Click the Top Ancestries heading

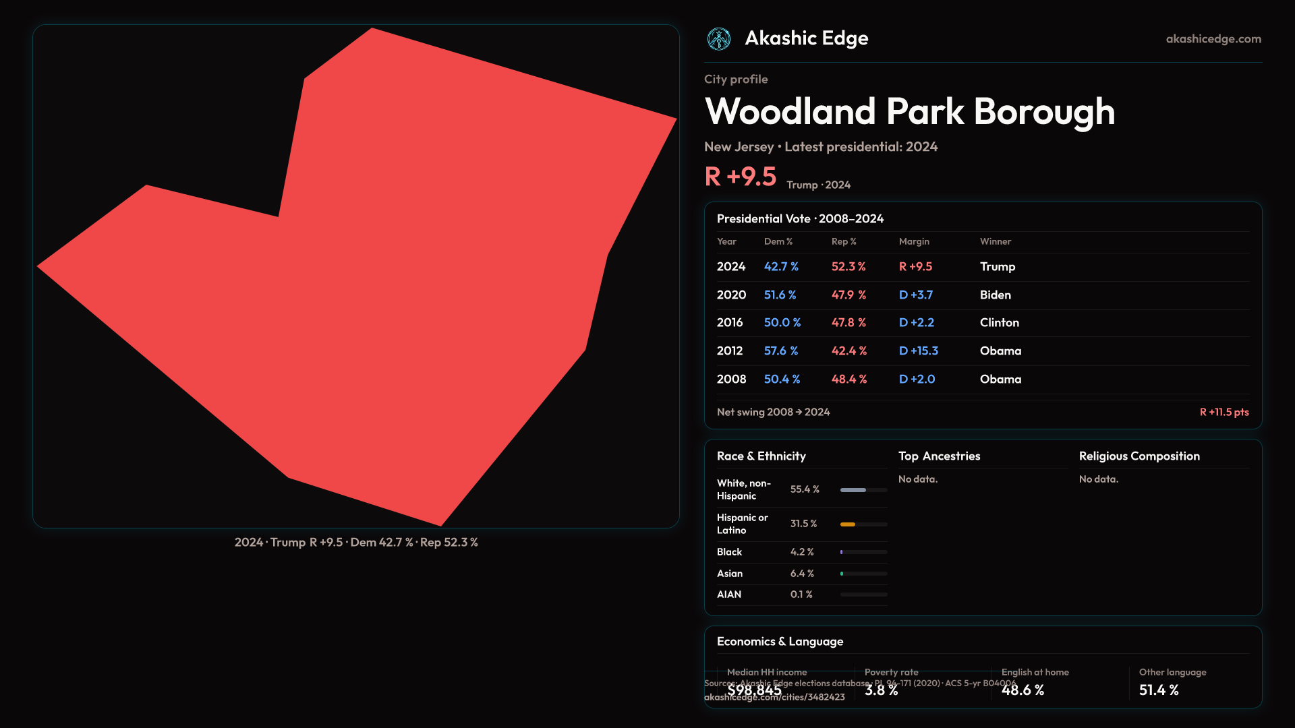(939, 456)
